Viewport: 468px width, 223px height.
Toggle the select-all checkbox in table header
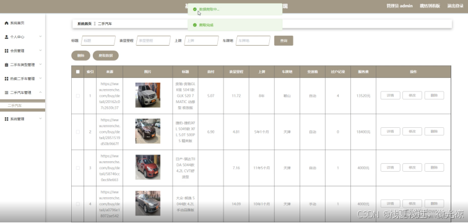(78, 72)
